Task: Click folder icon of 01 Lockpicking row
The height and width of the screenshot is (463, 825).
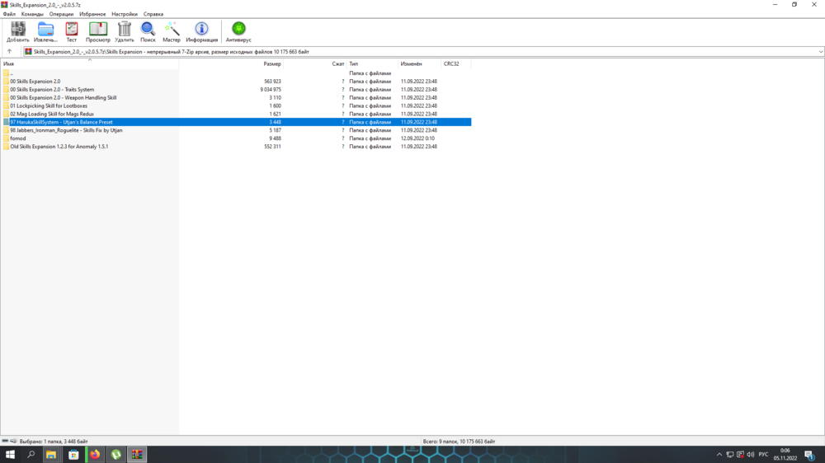Action: (x=6, y=106)
